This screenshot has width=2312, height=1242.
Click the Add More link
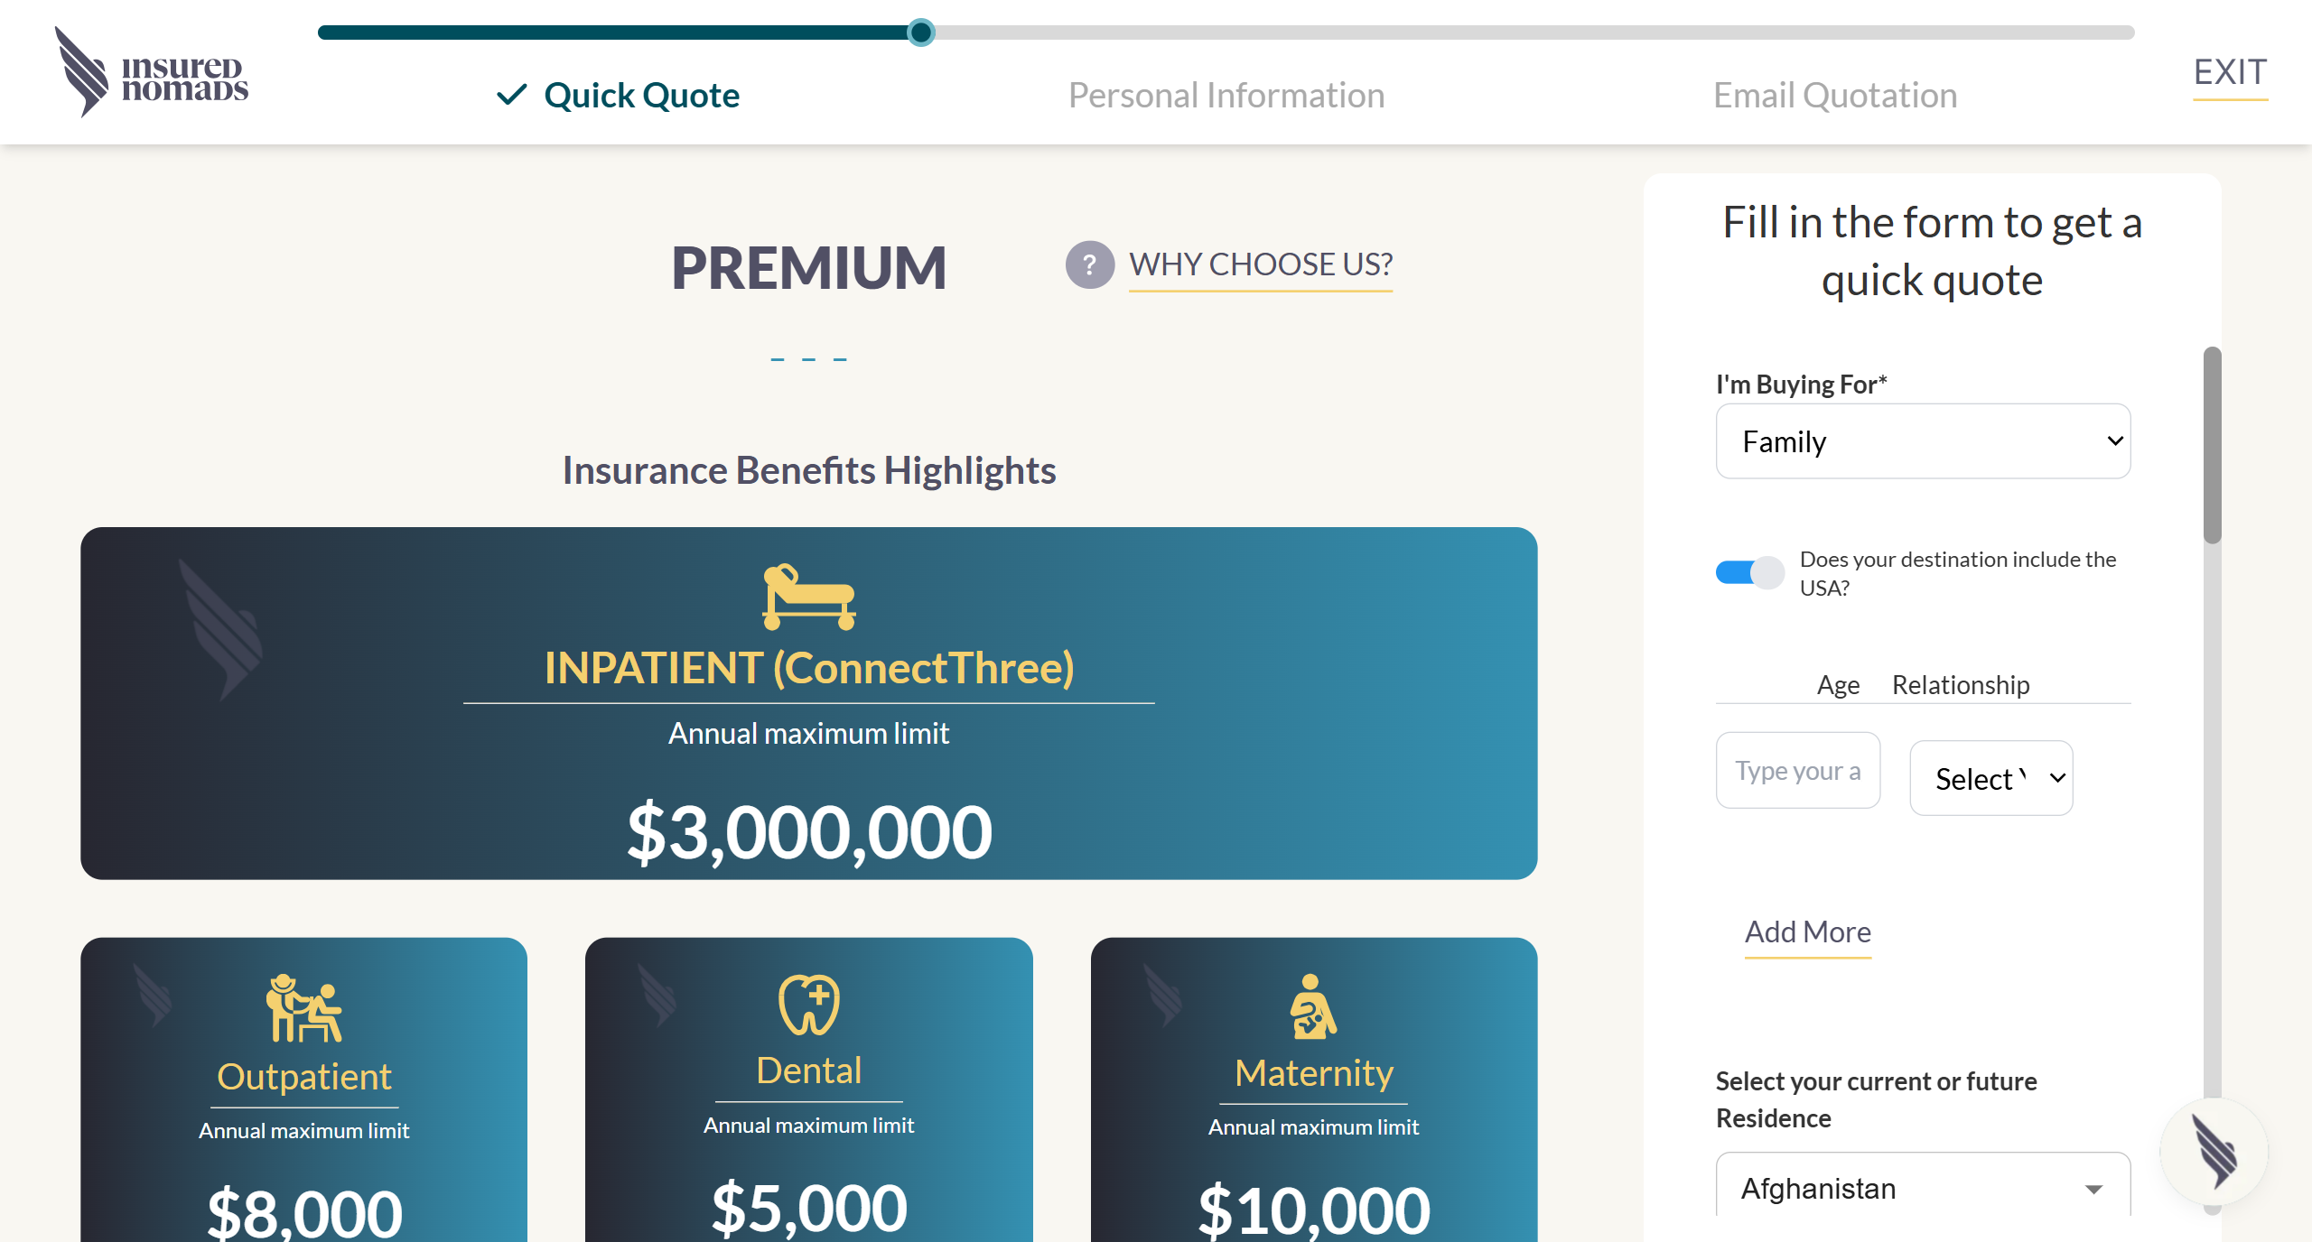[1807, 932]
